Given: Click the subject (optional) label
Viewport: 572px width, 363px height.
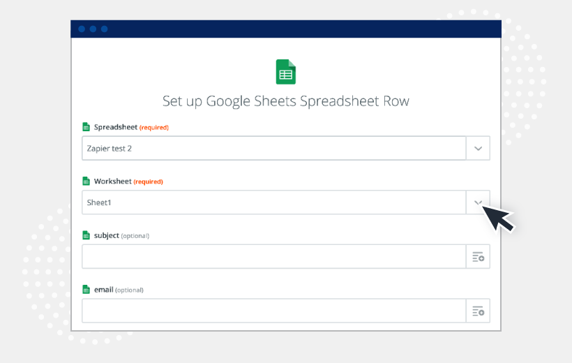Looking at the screenshot, I should 121,235.
